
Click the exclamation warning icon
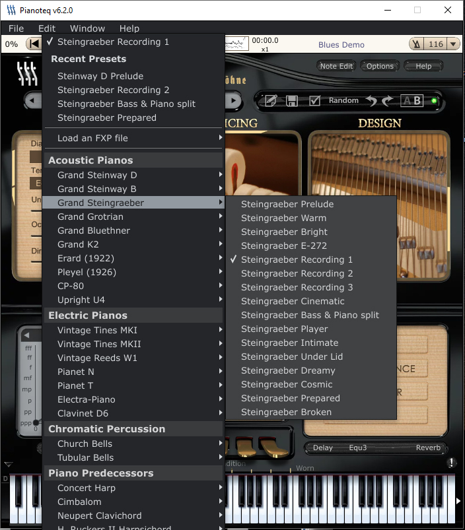452,463
